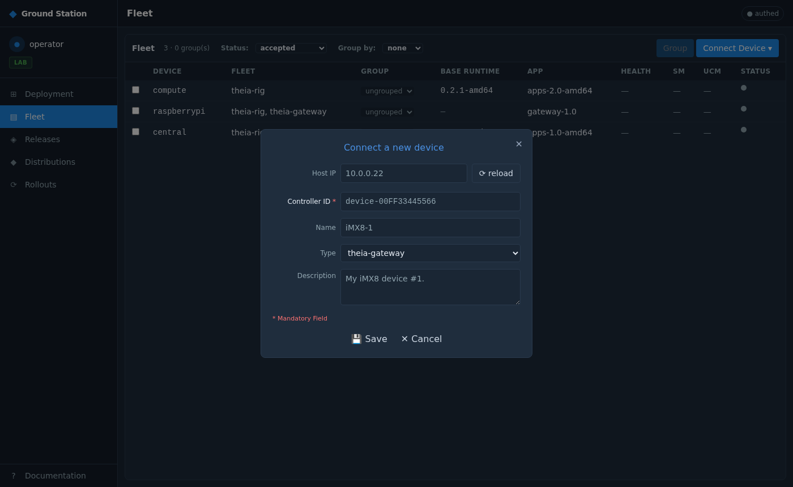Screen dimensions: 793x487
Task: Click the authed status badge
Action: pos(762,14)
